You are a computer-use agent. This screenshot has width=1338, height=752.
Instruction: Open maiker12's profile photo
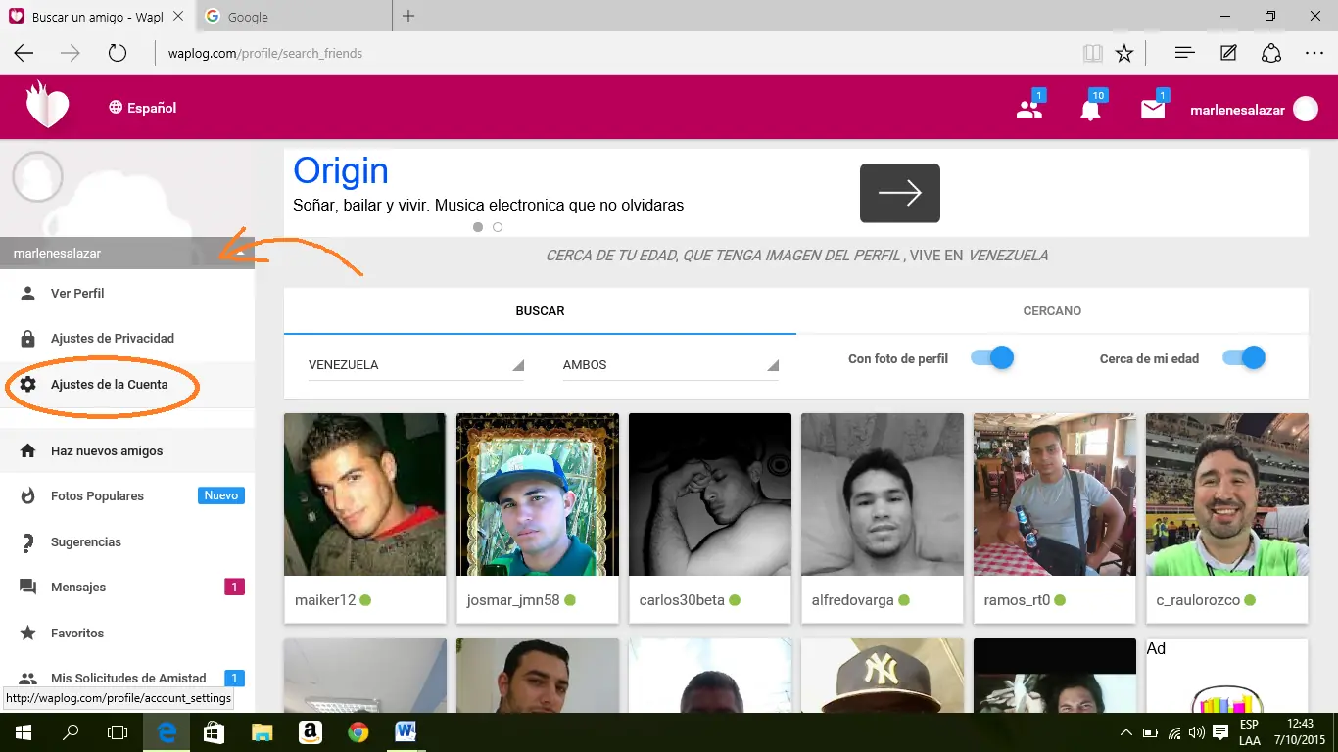pos(365,494)
